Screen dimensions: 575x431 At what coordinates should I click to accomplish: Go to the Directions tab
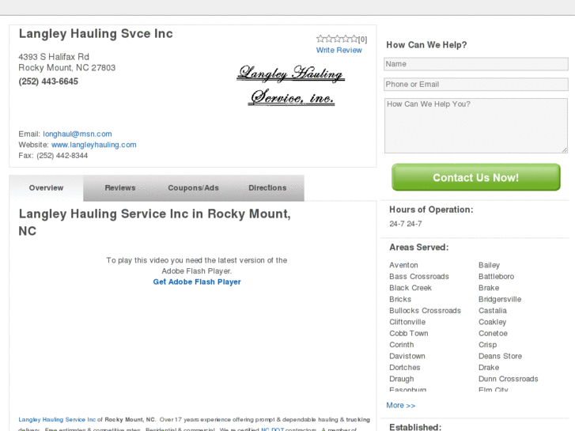[x=267, y=188]
